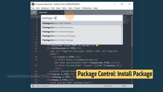Click Line 1, Column 1 status text

[x=43, y=86]
